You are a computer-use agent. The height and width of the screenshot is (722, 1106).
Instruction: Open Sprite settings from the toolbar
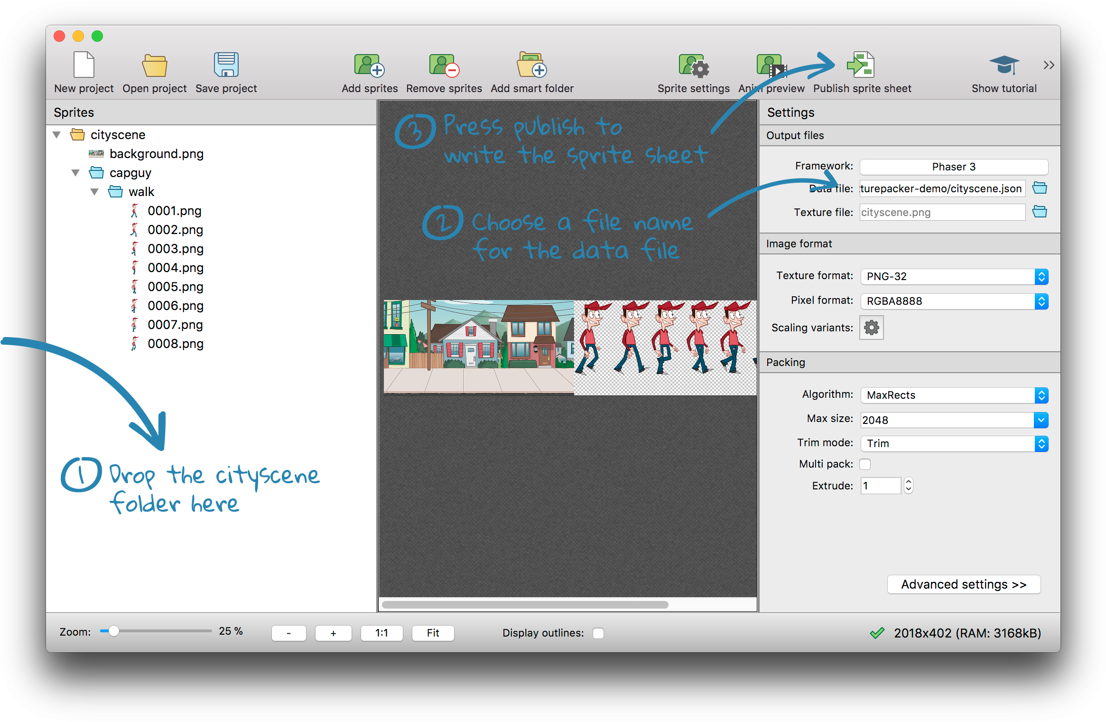(693, 65)
